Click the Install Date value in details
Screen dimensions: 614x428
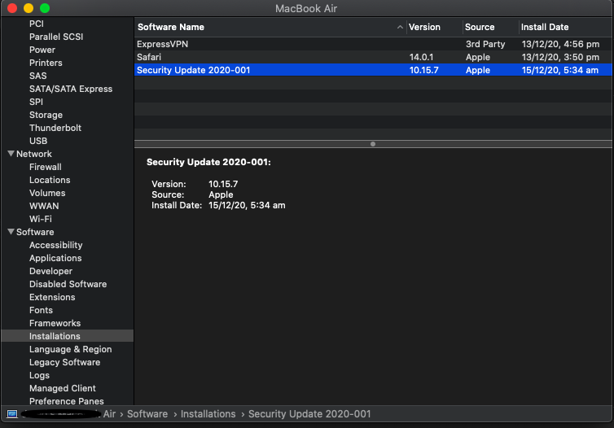coord(247,205)
